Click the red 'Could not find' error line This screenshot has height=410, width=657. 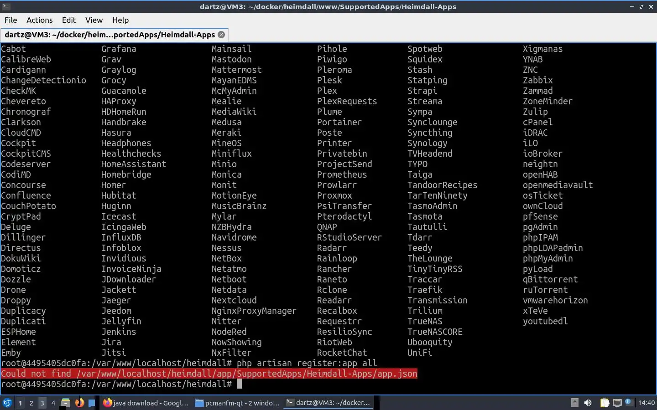coord(209,374)
